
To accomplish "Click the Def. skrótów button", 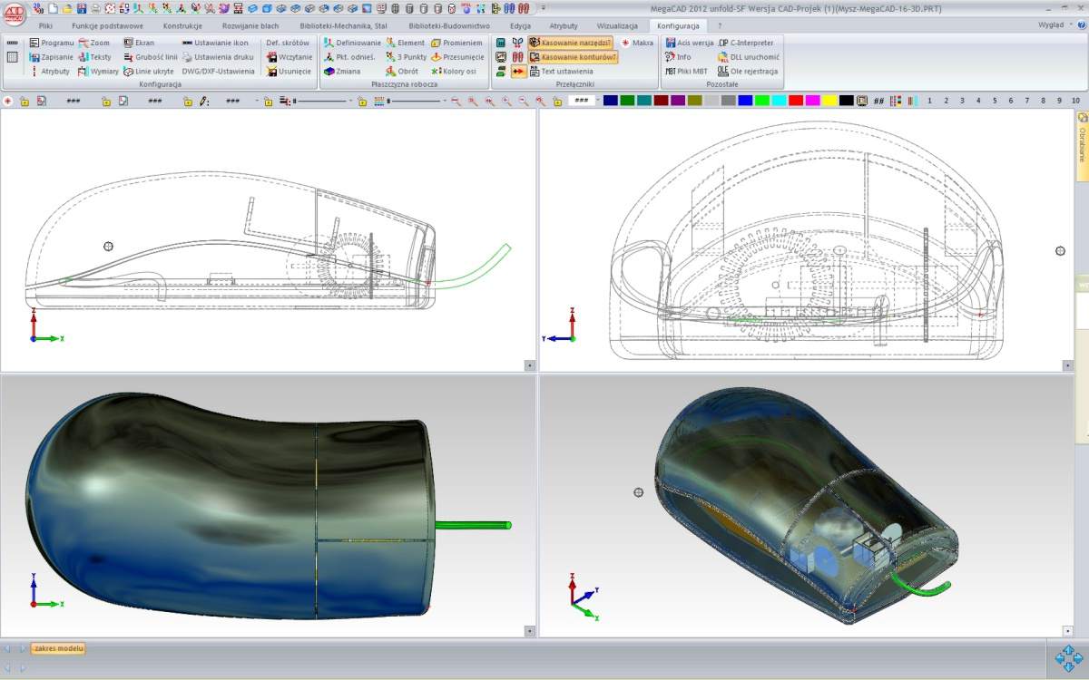I will pos(289,43).
